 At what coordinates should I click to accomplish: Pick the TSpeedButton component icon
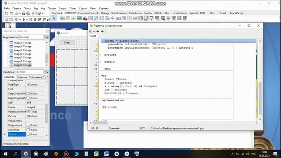click(x=68, y=18)
